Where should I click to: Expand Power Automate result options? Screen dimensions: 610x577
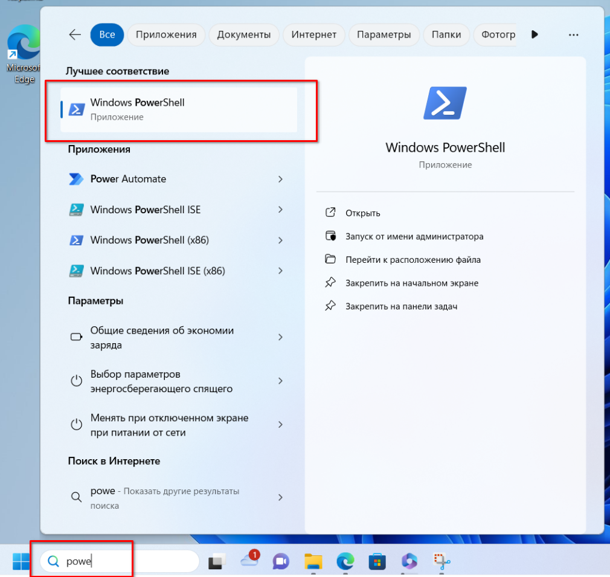280,179
